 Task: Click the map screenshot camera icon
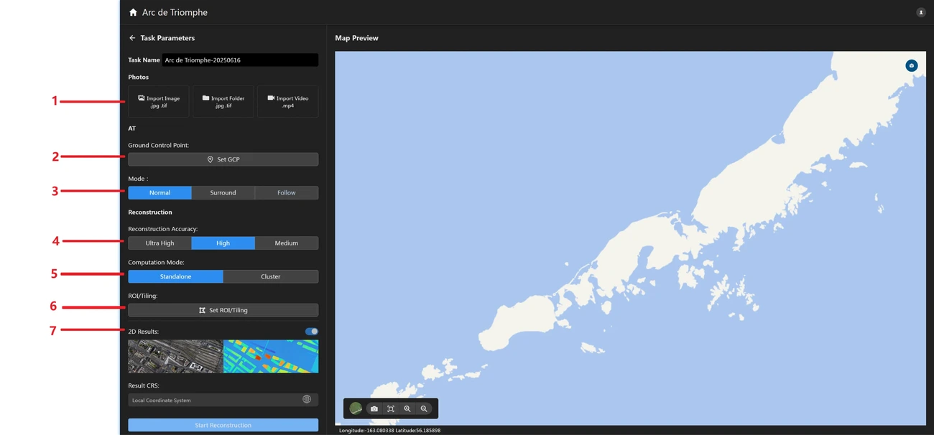374,408
